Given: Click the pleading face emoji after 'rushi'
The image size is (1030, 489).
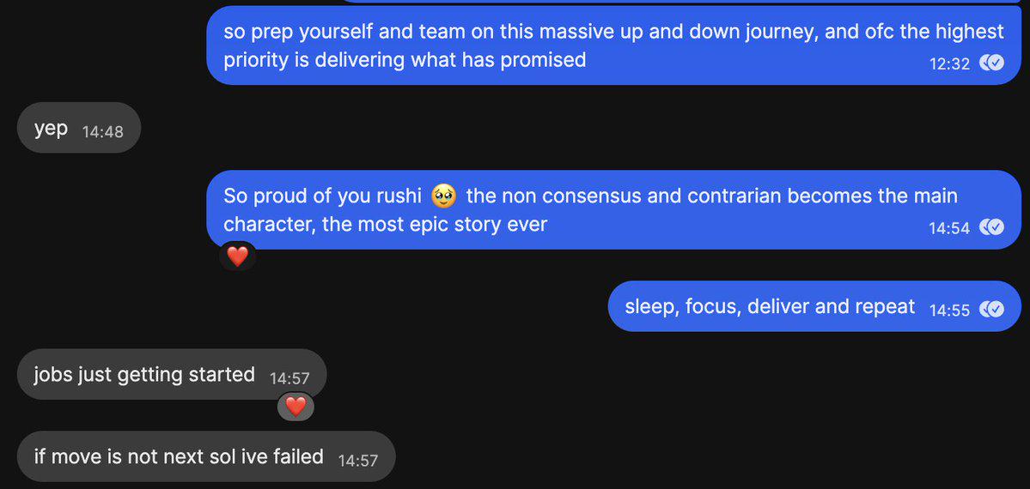Looking at the screenshot, I should [x=443, y=196].
